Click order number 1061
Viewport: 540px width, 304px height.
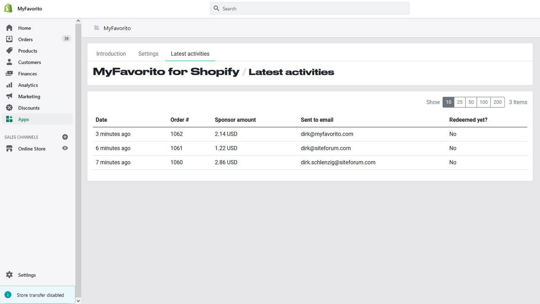coord(177,148)
